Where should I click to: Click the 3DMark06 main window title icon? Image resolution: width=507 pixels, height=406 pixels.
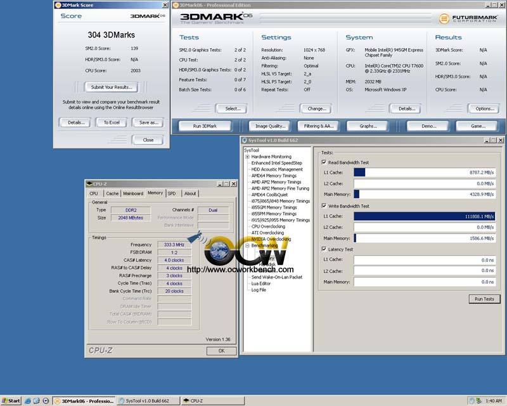(176, 5)
